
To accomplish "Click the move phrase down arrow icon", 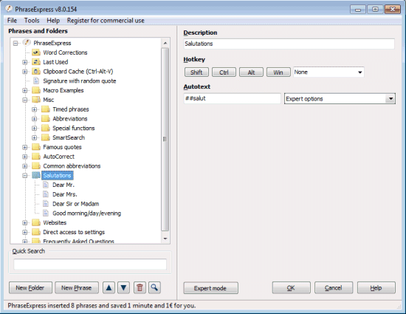I will (x=123, y=287).
